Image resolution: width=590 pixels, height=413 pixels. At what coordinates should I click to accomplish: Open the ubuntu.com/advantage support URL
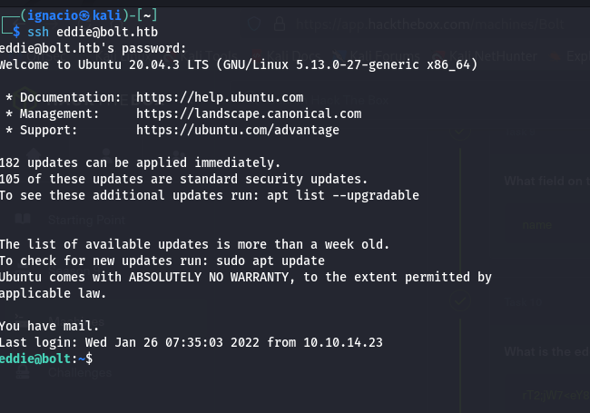click(x=238, y=130)
